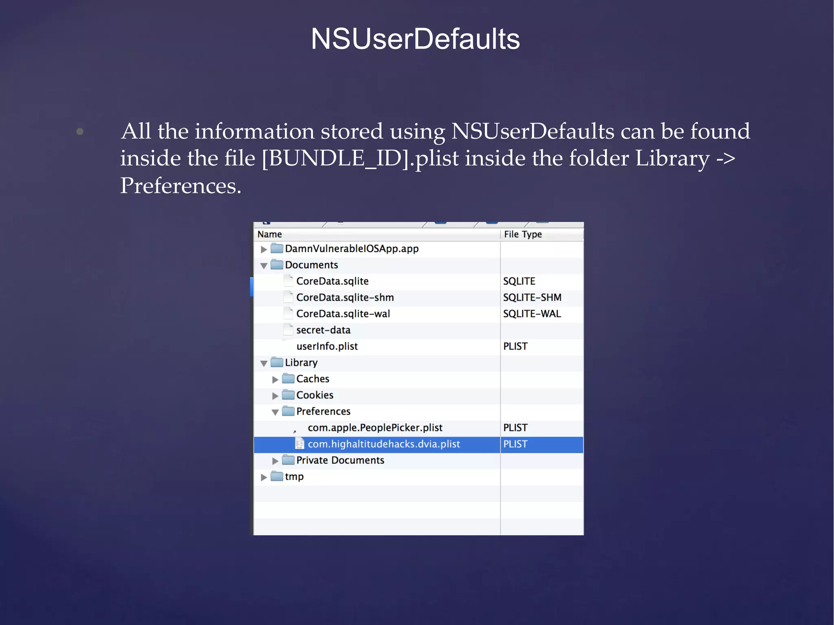Select the Cookies folder name

click(x=315, y=395)
